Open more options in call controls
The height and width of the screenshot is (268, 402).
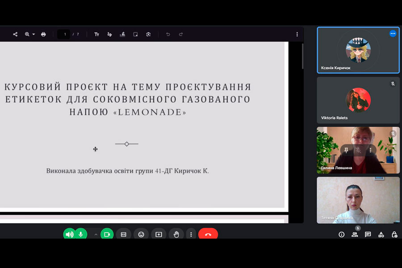[x=191, y=234]
